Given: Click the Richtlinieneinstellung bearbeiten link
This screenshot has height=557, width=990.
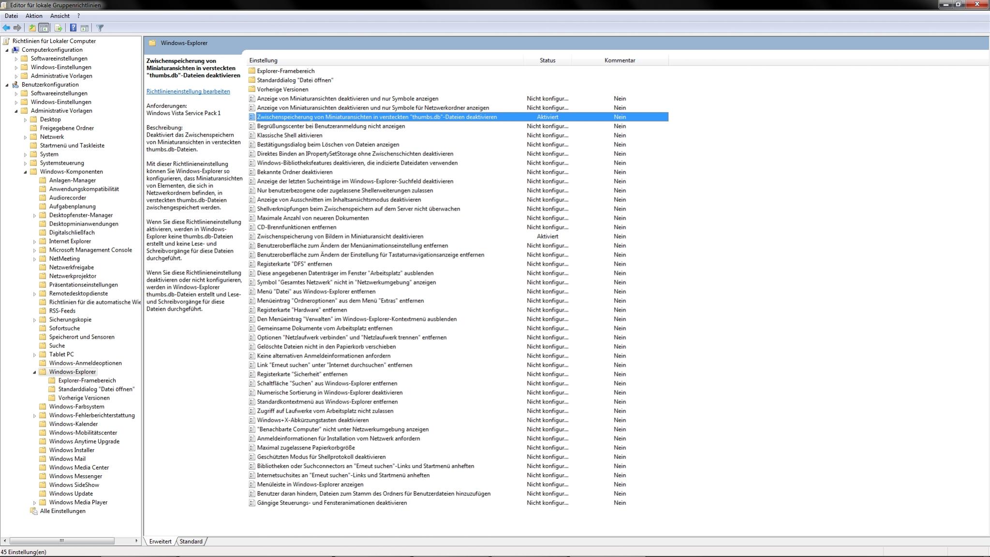Looking at the screenshot, I should click(x=188, y=91).
